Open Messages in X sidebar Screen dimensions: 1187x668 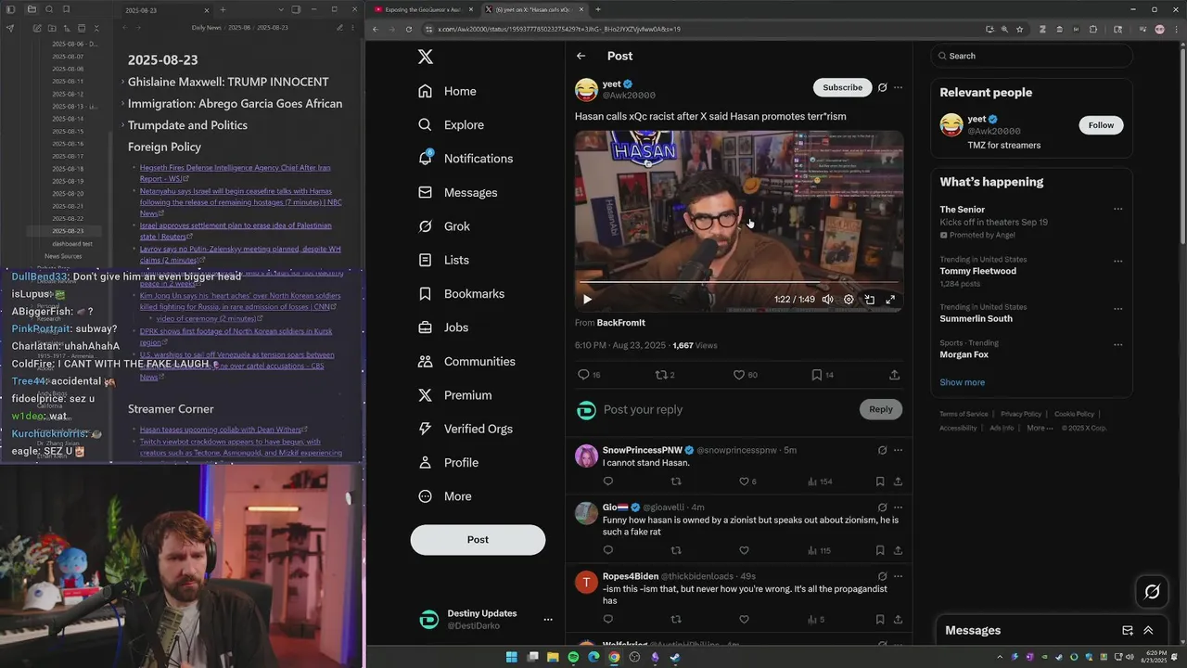(x=457, y=192)
